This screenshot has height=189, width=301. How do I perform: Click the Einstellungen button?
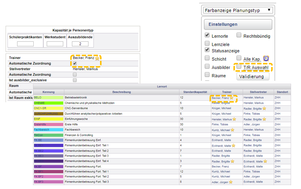click(238, 24)
